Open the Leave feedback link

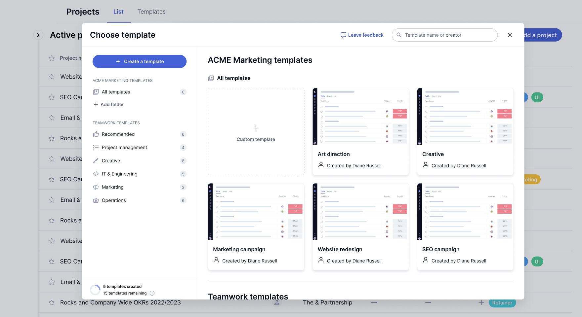[362, 35]
